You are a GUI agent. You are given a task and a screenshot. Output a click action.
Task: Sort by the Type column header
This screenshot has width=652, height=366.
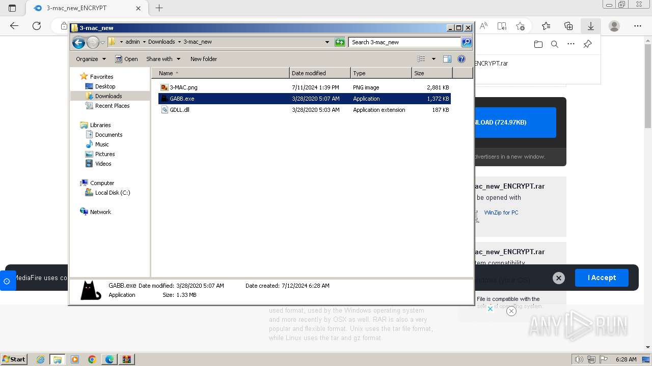[x=381, y=73]
